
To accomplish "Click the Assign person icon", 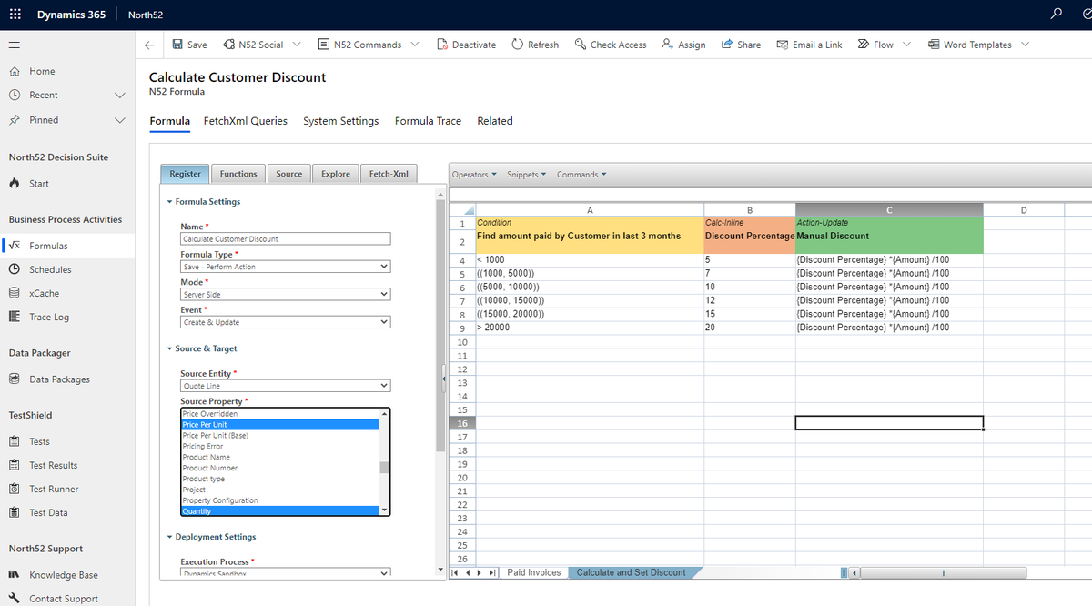I will coord(668,45).
